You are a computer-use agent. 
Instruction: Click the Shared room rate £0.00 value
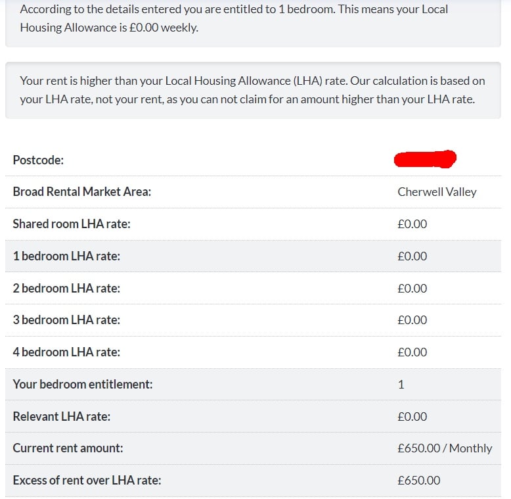(412, 224)
